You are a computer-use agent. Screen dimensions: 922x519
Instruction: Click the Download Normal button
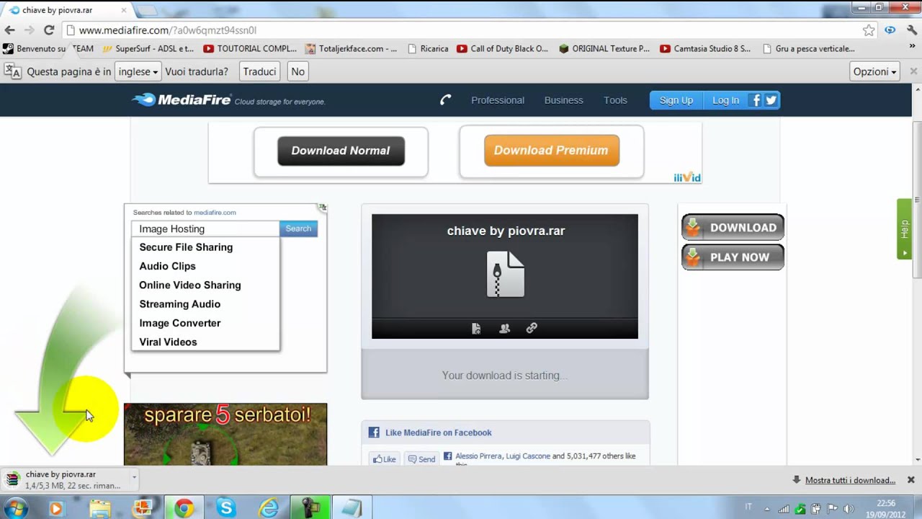point(341,151)
